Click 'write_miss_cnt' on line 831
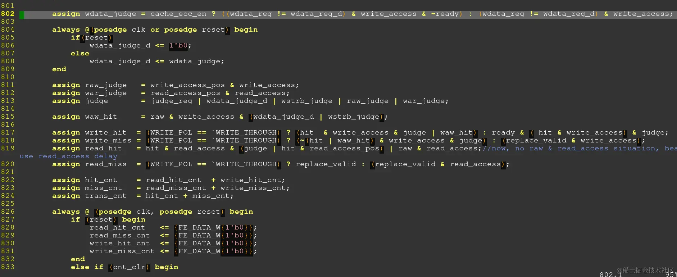 [x=122, y=251]
